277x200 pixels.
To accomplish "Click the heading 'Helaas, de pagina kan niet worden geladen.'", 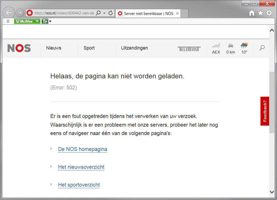I will point(117,76).
